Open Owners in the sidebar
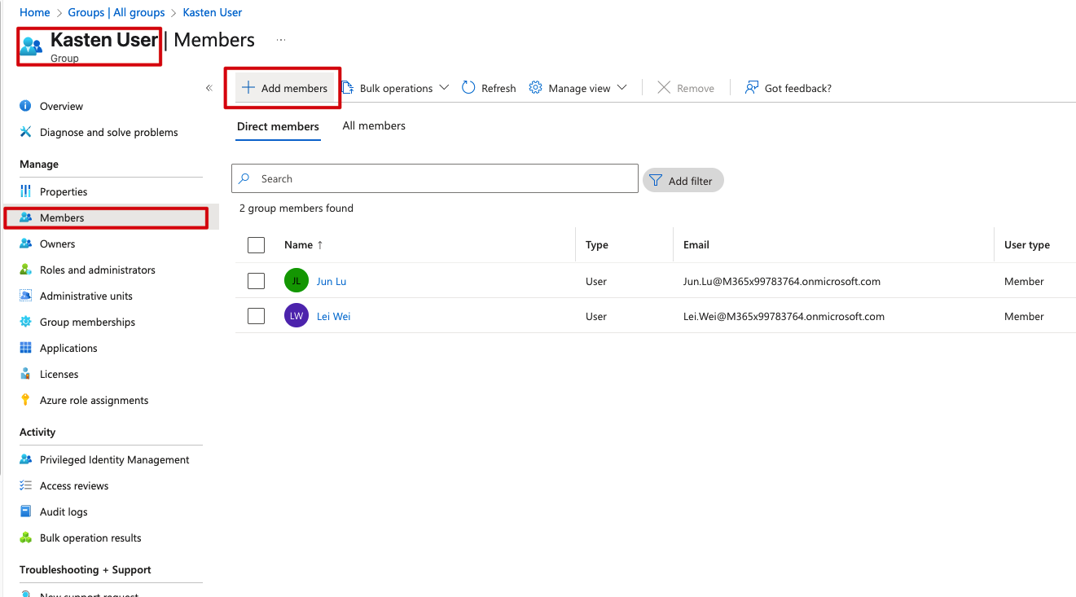 57,244
